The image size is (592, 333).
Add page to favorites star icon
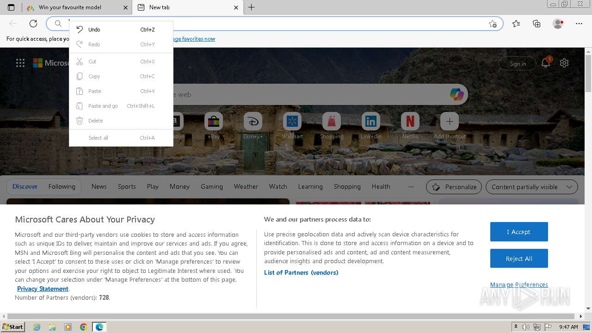coord(493,24)
